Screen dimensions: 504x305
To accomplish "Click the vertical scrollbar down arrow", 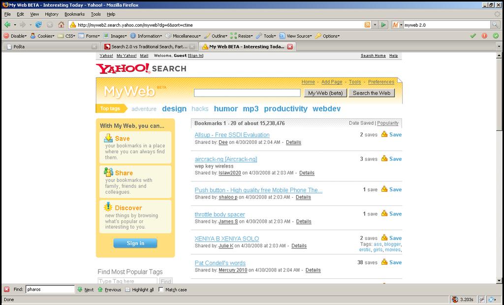I will click(499, 280).
